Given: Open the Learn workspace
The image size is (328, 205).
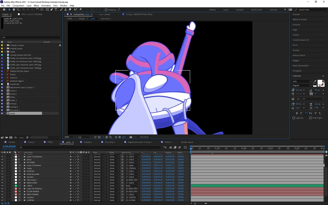Looking at the screenshot, I should point(226,10).
